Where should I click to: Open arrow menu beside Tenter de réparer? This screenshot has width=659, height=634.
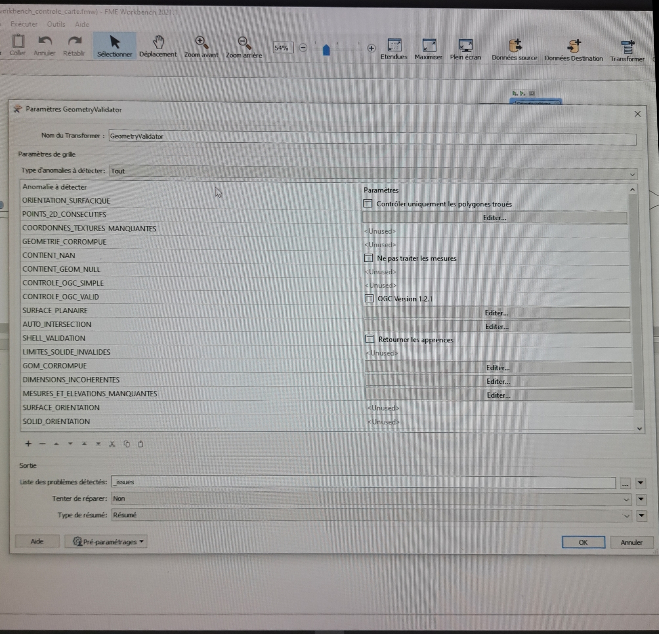click(641, 499)
